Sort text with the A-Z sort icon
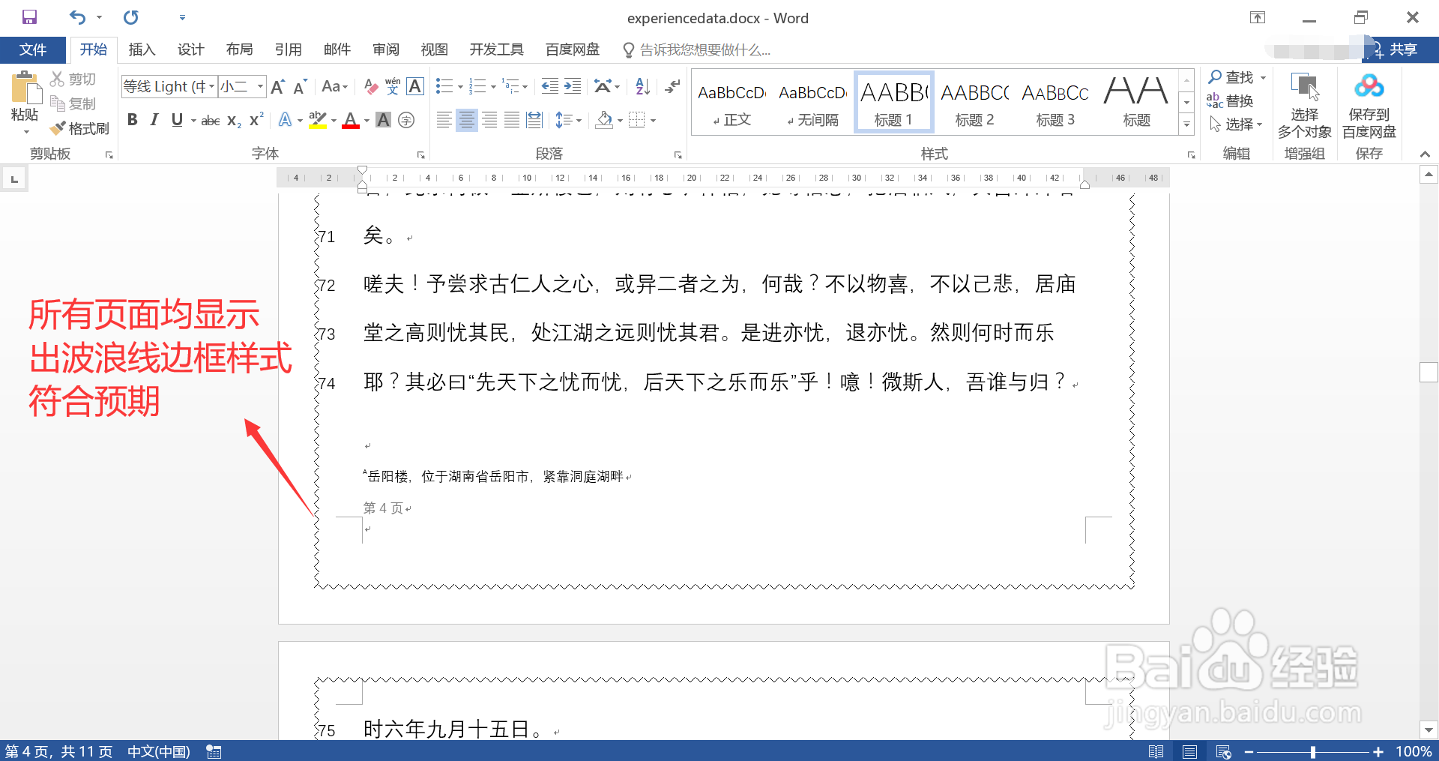Viewport: 1439px width, 761px height. (642, 86)
